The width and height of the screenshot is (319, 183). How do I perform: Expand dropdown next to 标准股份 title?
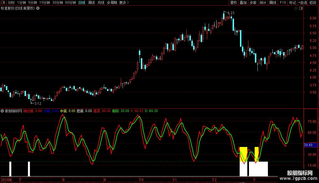[x=38, y=8]
